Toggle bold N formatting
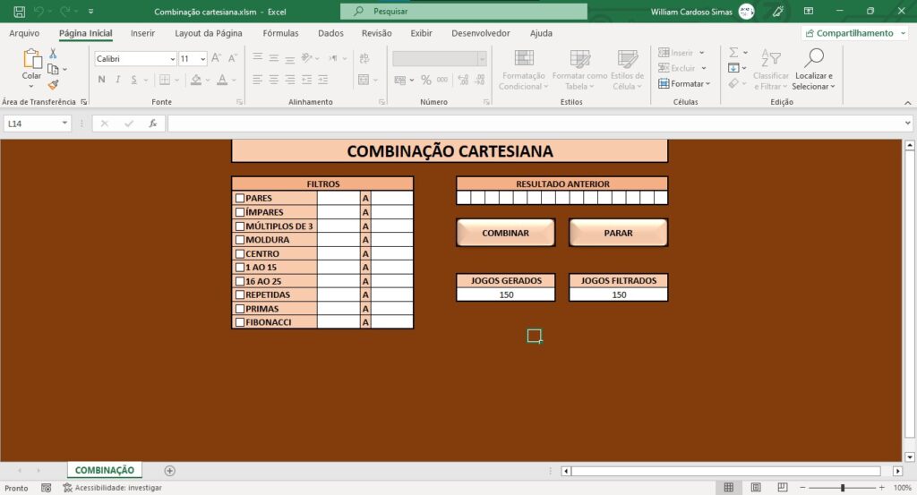 [102, 79]
